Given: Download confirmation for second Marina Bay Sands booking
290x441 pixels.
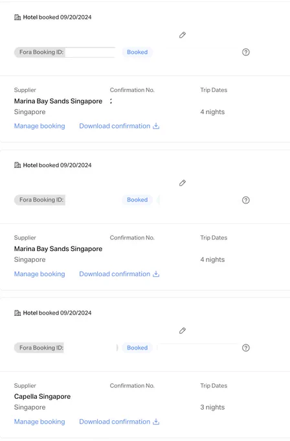Looking at the screenshot, I should 119,274.
